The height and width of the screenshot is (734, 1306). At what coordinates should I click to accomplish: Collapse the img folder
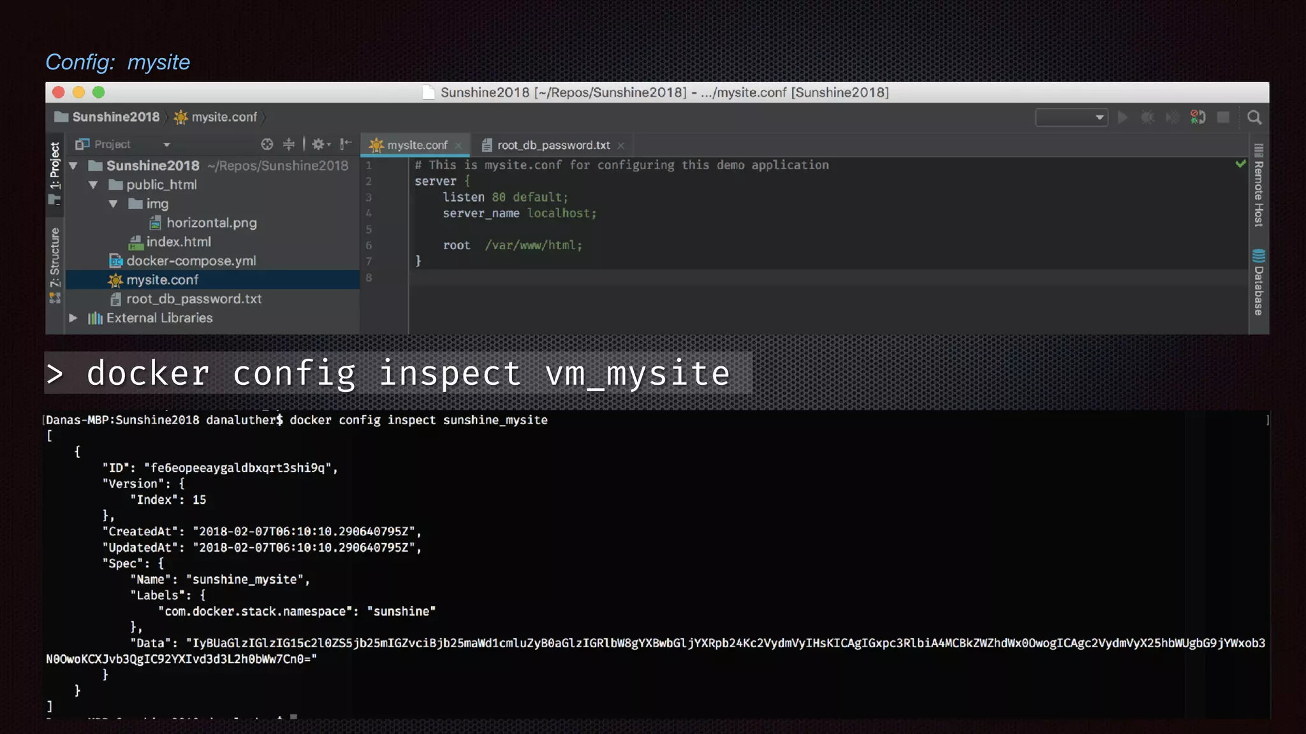coord(113,204)
